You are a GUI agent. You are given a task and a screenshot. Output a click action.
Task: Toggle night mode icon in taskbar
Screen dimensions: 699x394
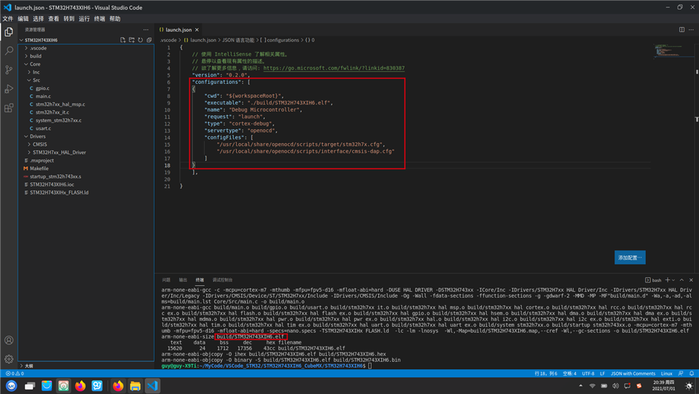[690, 386]
